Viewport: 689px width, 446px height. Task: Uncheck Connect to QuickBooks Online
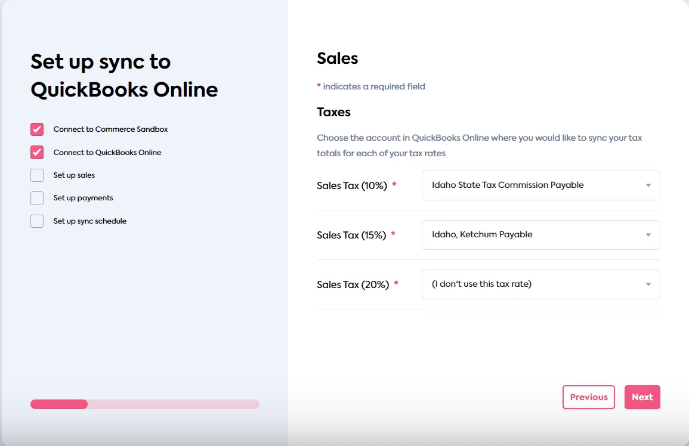(x=36, y=152)
